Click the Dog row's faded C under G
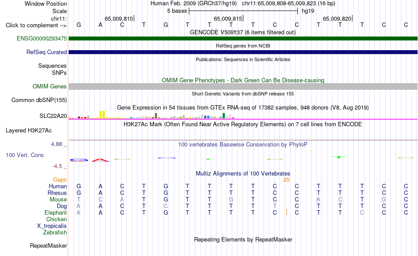Viewport: 418px width, 256px height. pos(166,206)
